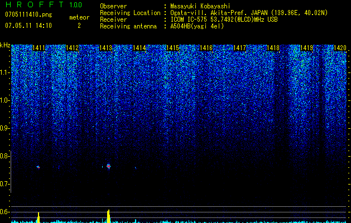Click the 1418 time marker
Viewport: 351px width, 223px height.
click(x=273, y=48)
